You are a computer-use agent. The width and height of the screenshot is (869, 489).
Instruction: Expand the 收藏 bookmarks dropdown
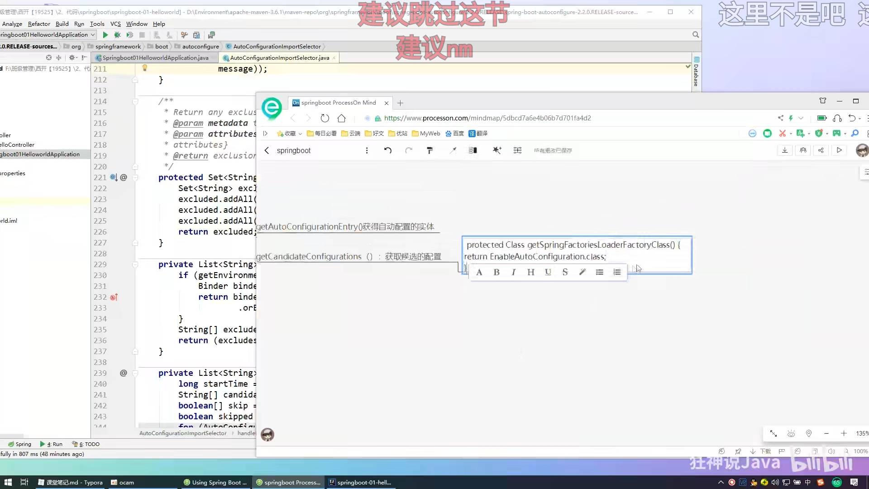click(x=300, y=134)
